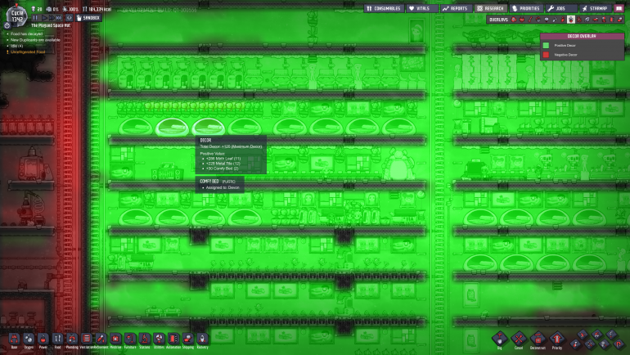Toggle the Oxygen overlay
The height and width of the screenshot is (355, 630).
[x=514, y=20]
